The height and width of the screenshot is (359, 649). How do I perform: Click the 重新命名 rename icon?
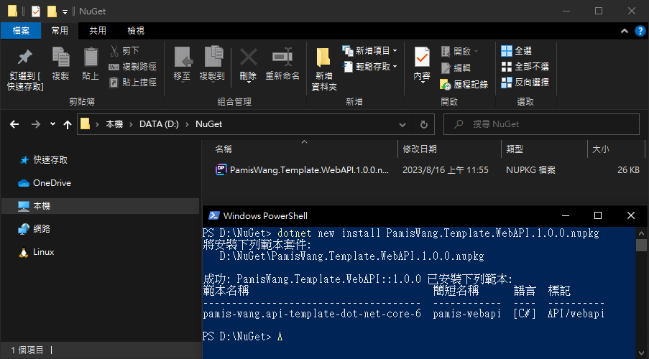[x=282, y=57]
